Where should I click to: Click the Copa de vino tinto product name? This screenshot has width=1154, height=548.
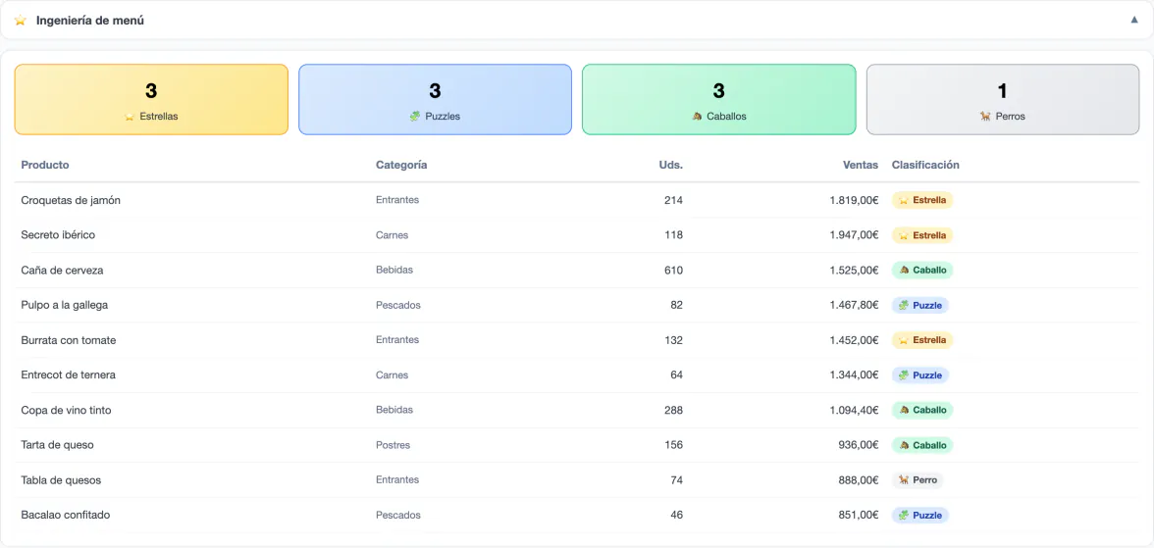[67, 410]
